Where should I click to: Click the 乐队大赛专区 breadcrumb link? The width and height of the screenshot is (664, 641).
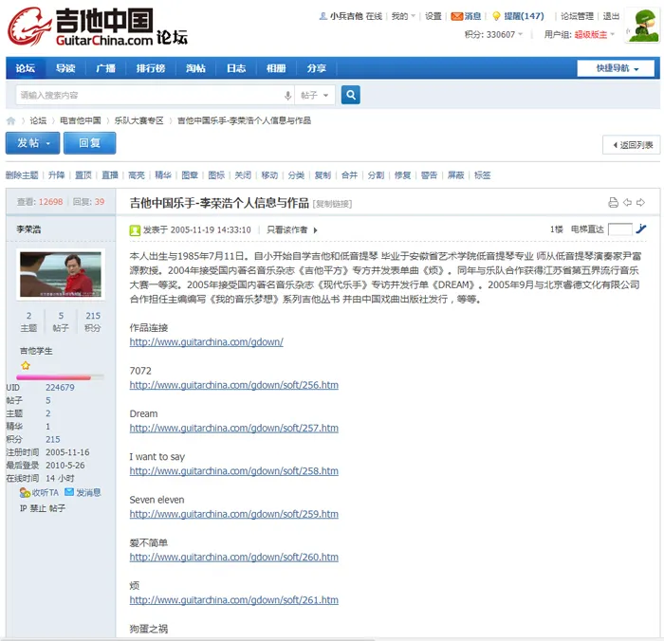(138, 120)
